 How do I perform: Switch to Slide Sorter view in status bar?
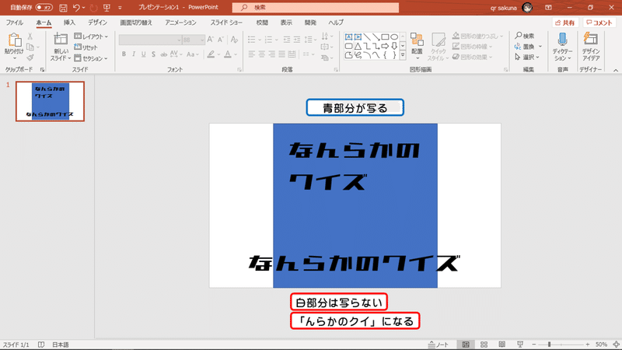(484, 345)
